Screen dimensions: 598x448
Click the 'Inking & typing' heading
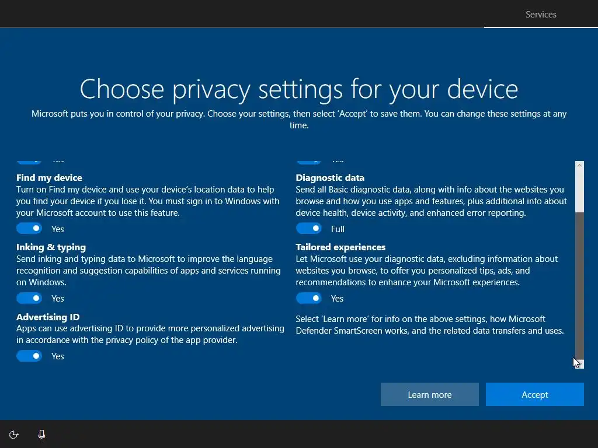point(51,247)
